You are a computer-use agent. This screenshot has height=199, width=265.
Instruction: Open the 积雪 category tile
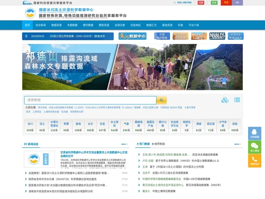(x=66, y=126)
